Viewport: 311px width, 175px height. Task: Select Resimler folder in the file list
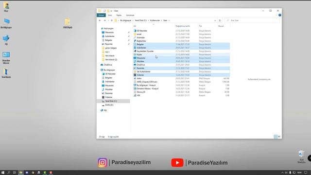pos(182,68)
